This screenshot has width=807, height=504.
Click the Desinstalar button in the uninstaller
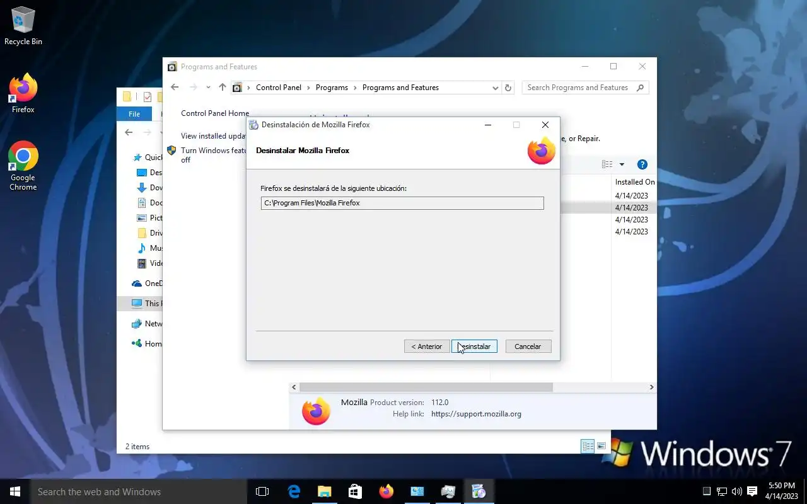click(x=474, y=346)
